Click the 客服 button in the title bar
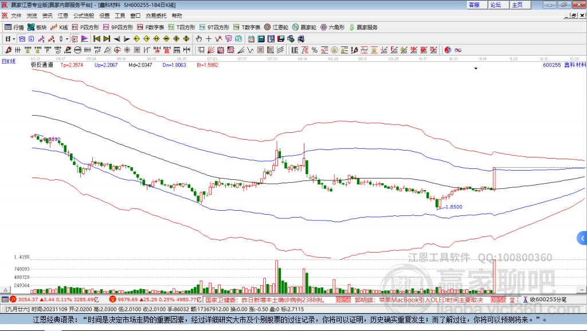This screenshot has height=331, width=587. pyautogui.click(x=477, y=5)
